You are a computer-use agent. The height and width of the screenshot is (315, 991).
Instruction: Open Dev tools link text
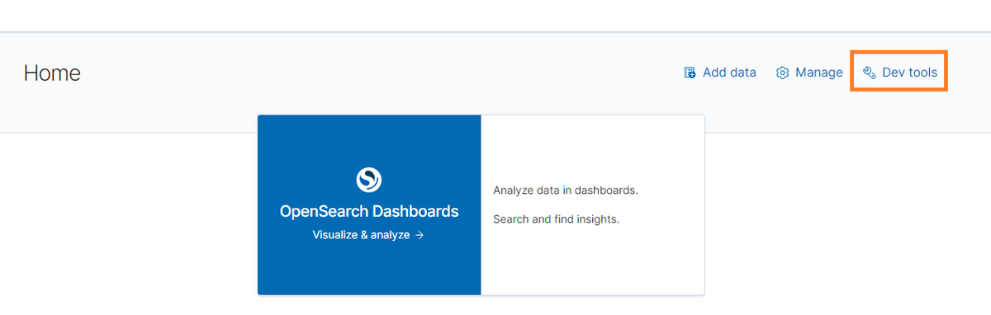(910, 73)
